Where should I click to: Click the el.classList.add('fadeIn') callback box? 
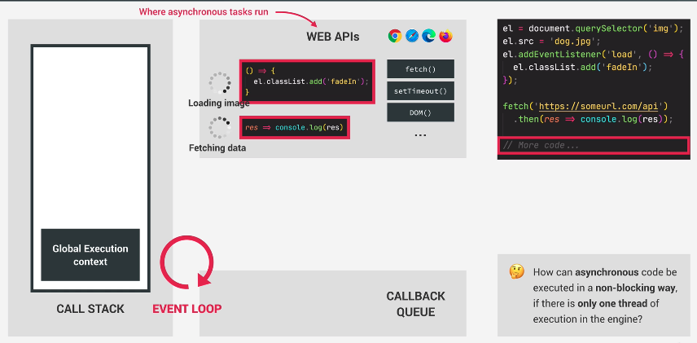pos(307,81)
